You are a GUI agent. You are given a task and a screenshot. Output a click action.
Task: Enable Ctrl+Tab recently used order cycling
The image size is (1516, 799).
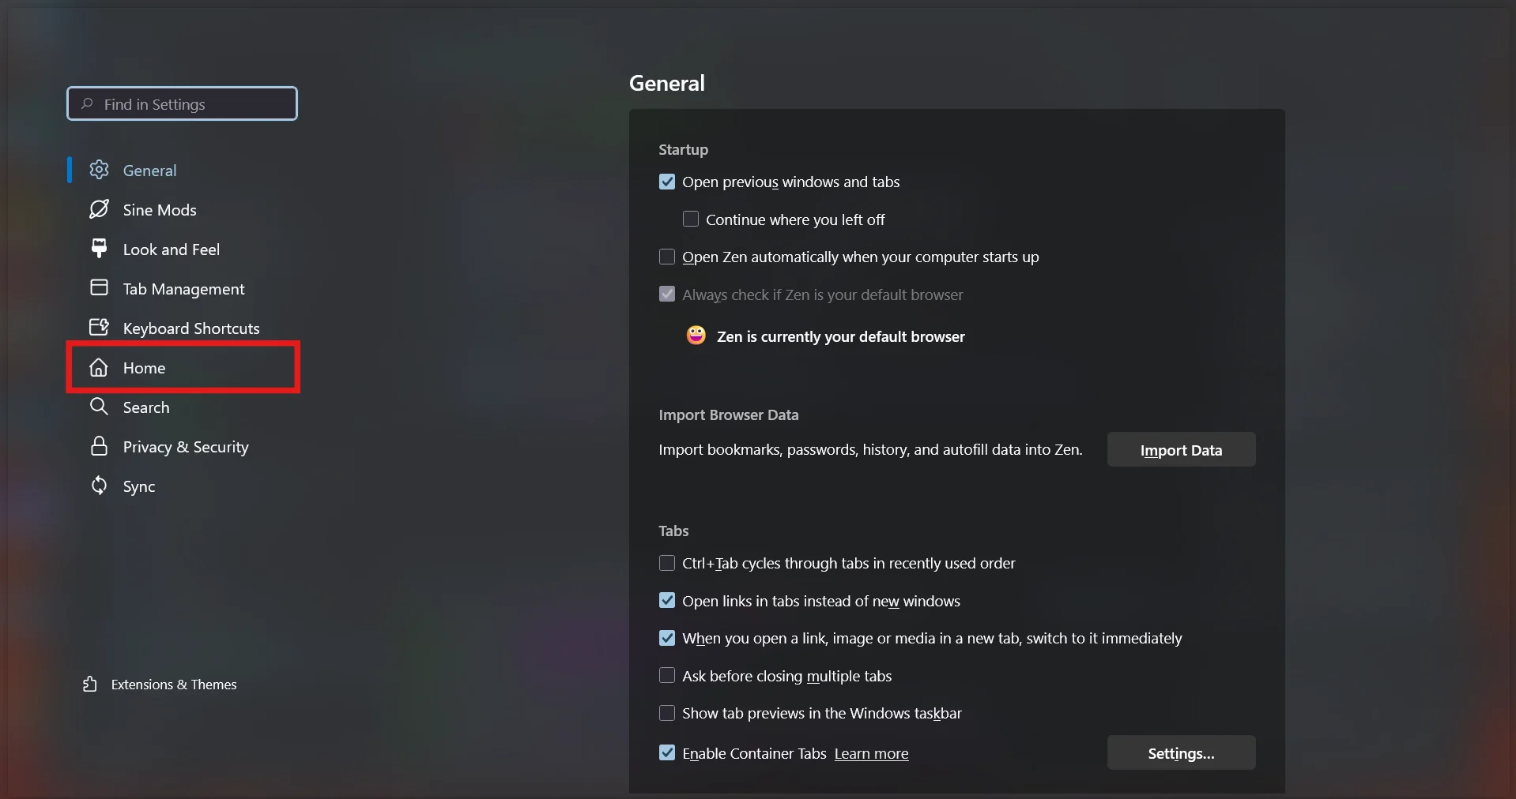[667, 563]
